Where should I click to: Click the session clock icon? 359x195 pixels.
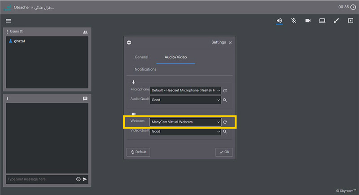tap(353, 7)
